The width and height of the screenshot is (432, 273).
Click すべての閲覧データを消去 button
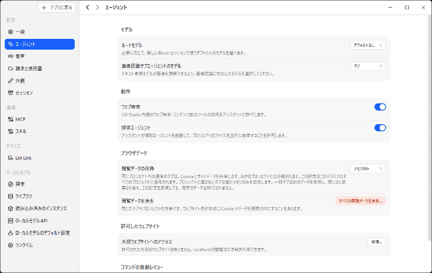[x=360, y=201]
